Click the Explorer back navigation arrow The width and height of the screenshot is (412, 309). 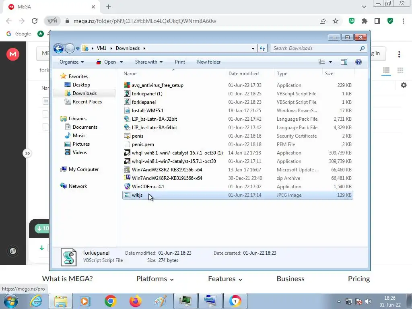point(59,48)
